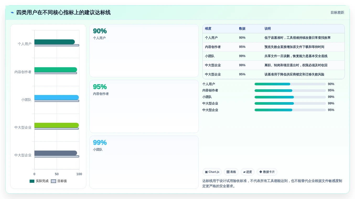
Task: Click the 表格 tag chip
Action: coord(231,172)
